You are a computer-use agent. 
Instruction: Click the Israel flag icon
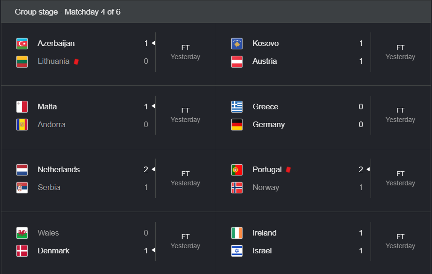[x=237, y=251]
